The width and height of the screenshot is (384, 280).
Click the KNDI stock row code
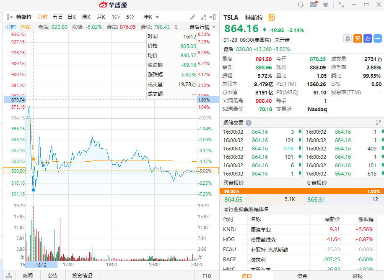click(x=229, y=229)
